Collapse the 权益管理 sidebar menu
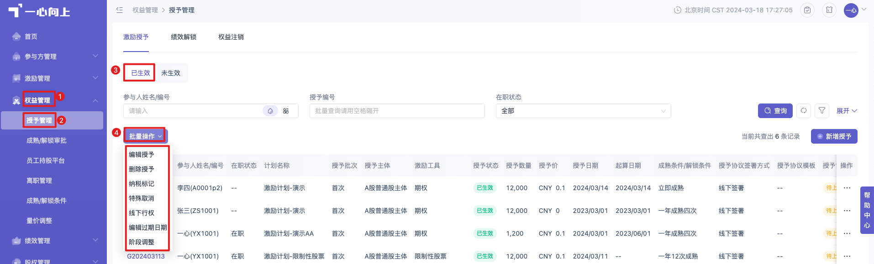Screen dimensions: 874x264 click(x=95, y=100)
